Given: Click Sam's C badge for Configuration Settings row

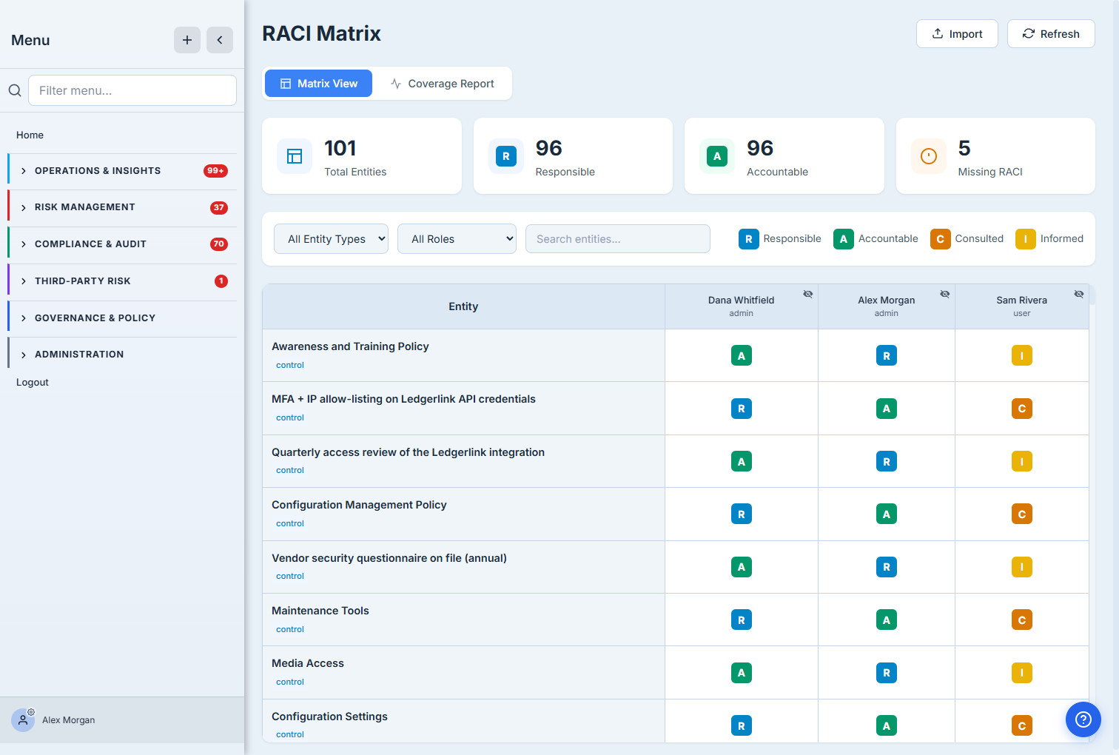Looking at the screenshot, I should coord(1022,726).
